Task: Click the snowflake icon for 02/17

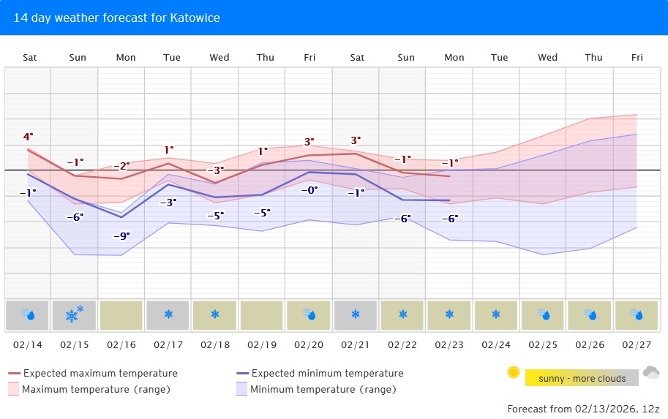Action: pos(168,315)
